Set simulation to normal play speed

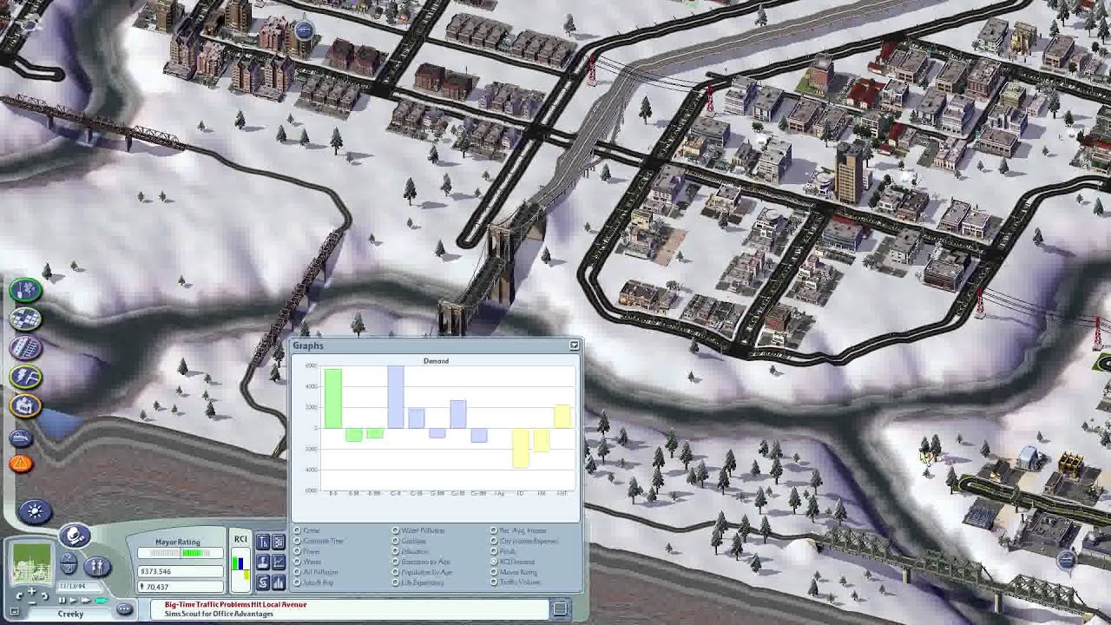click(x=73, y=601)
